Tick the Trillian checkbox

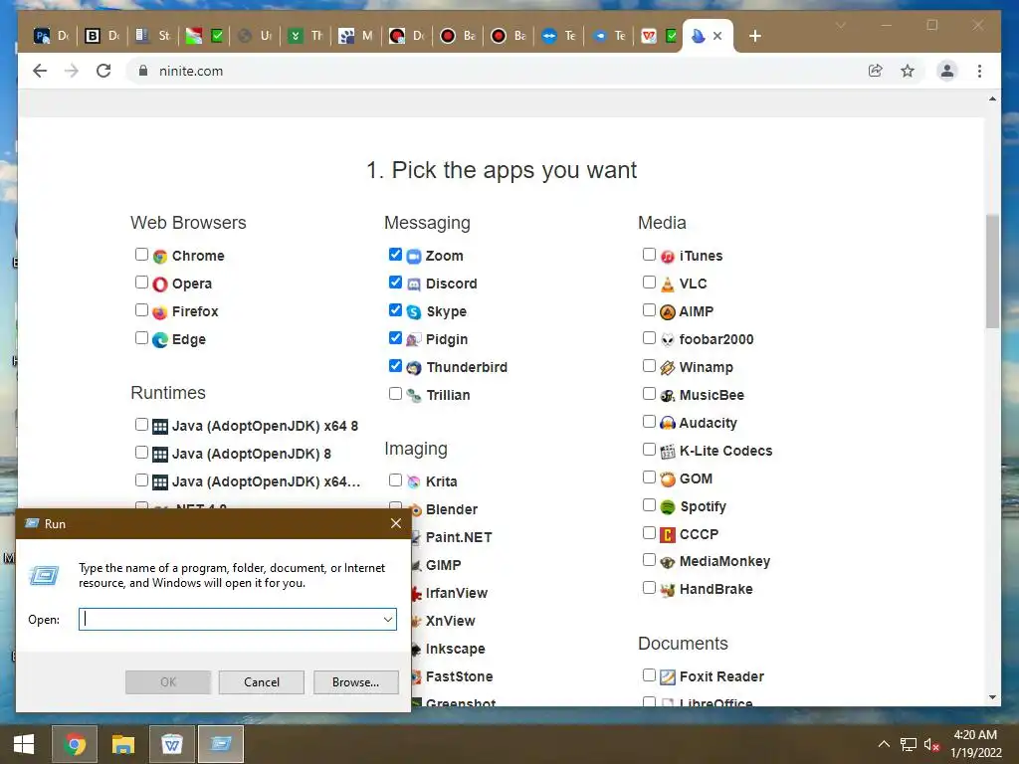[395, 394]
